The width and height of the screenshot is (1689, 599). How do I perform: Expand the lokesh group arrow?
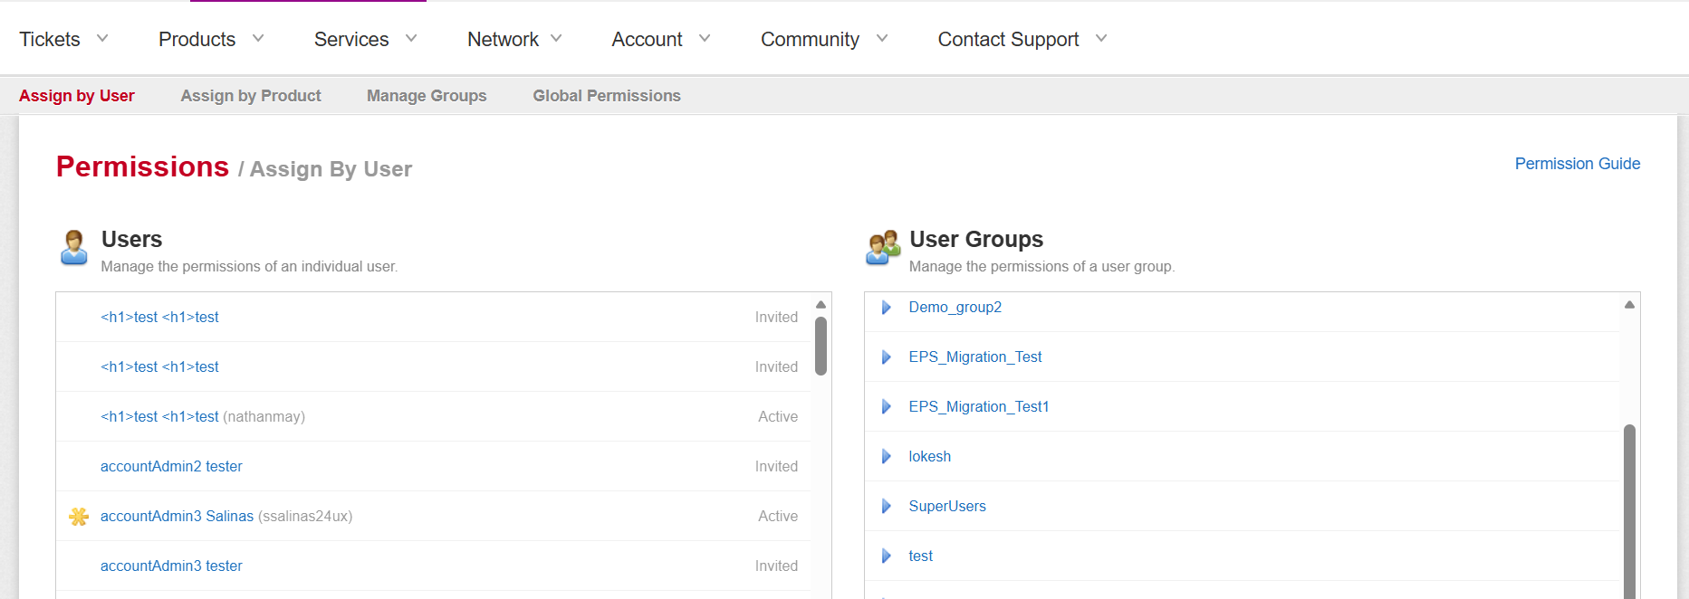coord(887,457)
